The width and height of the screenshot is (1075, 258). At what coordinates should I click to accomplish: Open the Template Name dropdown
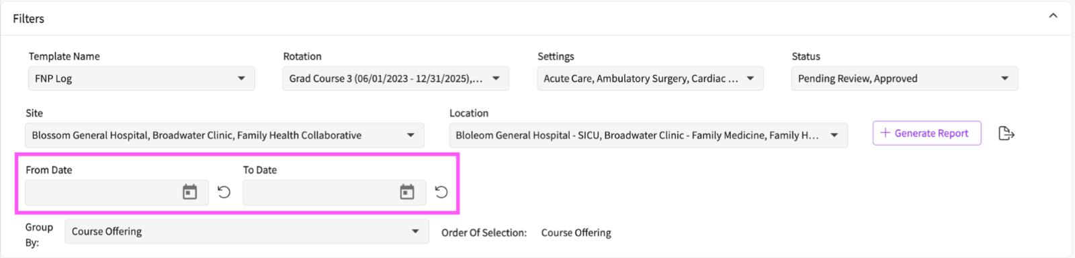click(x=142, y=78)
